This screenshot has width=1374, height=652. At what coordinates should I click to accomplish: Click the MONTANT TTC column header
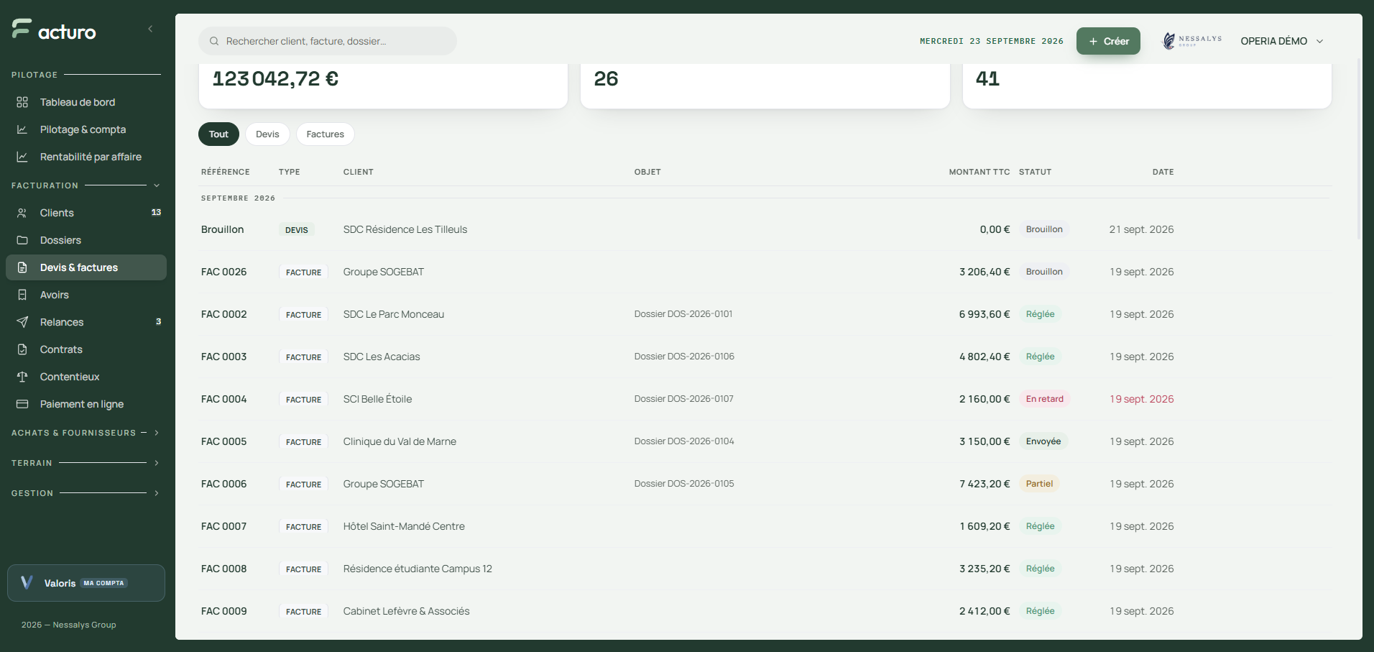979,172
